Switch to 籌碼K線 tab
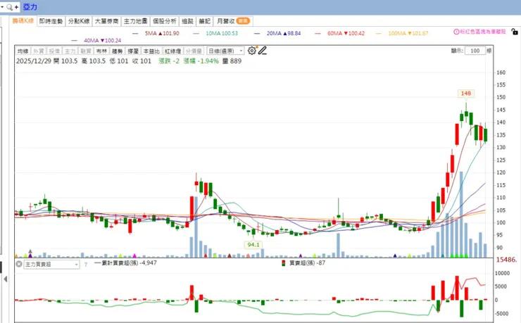Image resolution: width=521 pixels, height=323 pixels. coord(23,21)
